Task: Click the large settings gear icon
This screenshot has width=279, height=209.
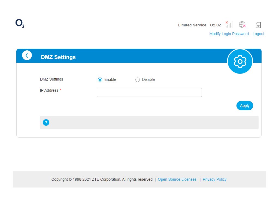Action: coord(240,62)
